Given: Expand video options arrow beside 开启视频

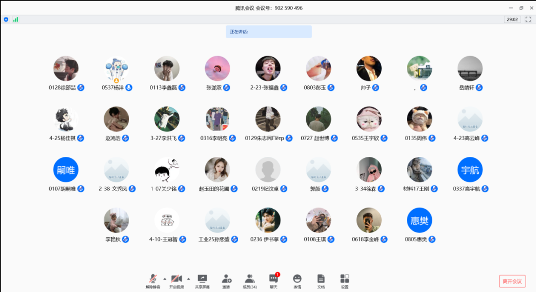Looking at the screenshot, I should pos(188,279).
